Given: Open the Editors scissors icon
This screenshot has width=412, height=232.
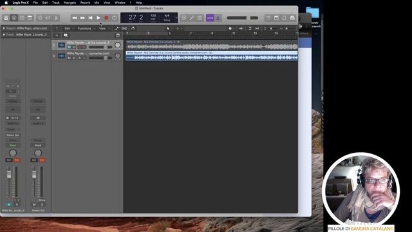Looking at the screenshot, I should coord(56,18).
